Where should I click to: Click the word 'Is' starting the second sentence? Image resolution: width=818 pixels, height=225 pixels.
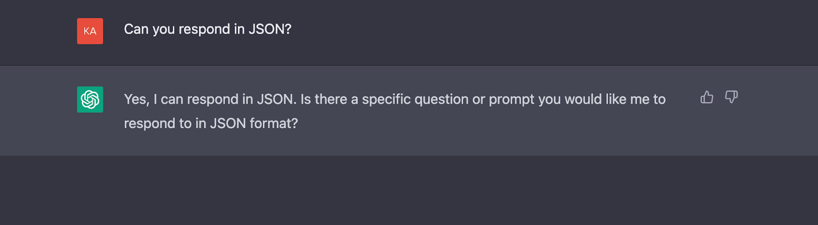point(305,99)
